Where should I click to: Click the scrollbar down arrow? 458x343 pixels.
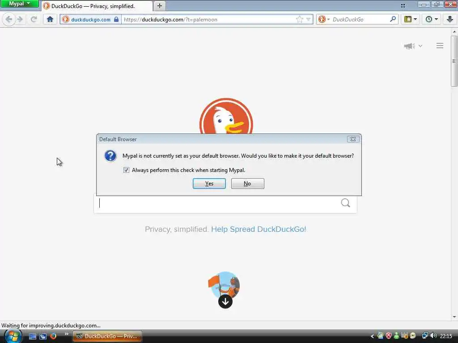click(x=454, y=317)
